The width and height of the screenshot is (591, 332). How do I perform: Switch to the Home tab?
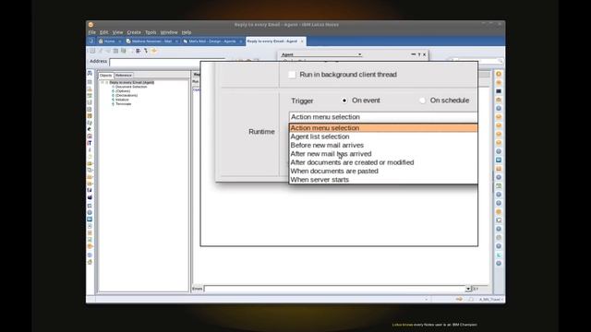(109, 41)
